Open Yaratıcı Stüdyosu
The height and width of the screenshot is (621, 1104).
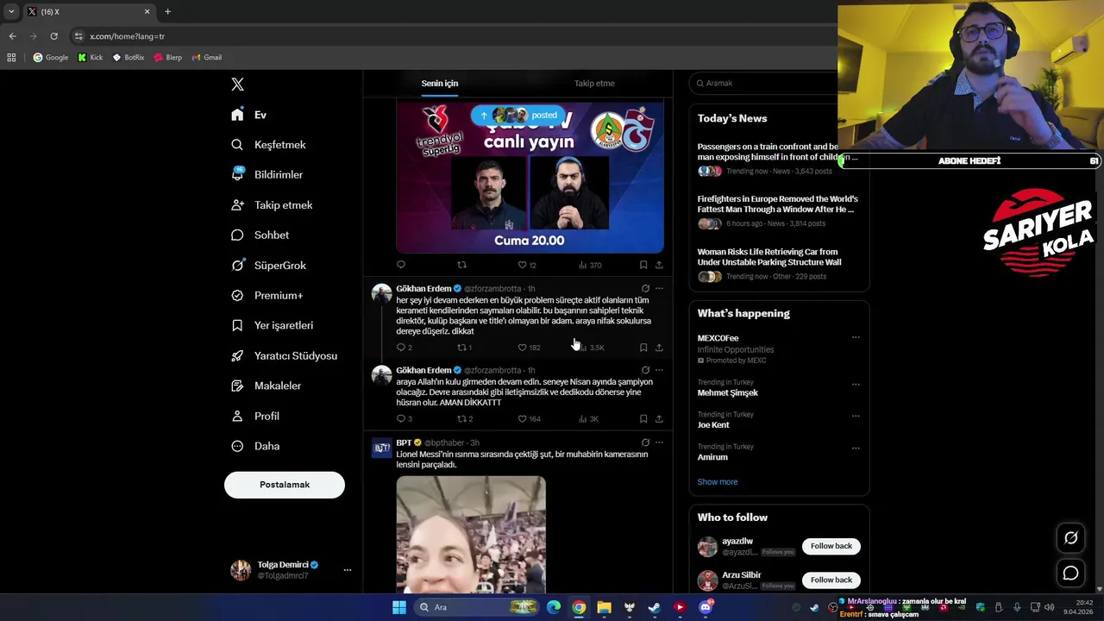tap(284, 355)
